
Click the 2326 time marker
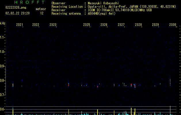[104, 25]
